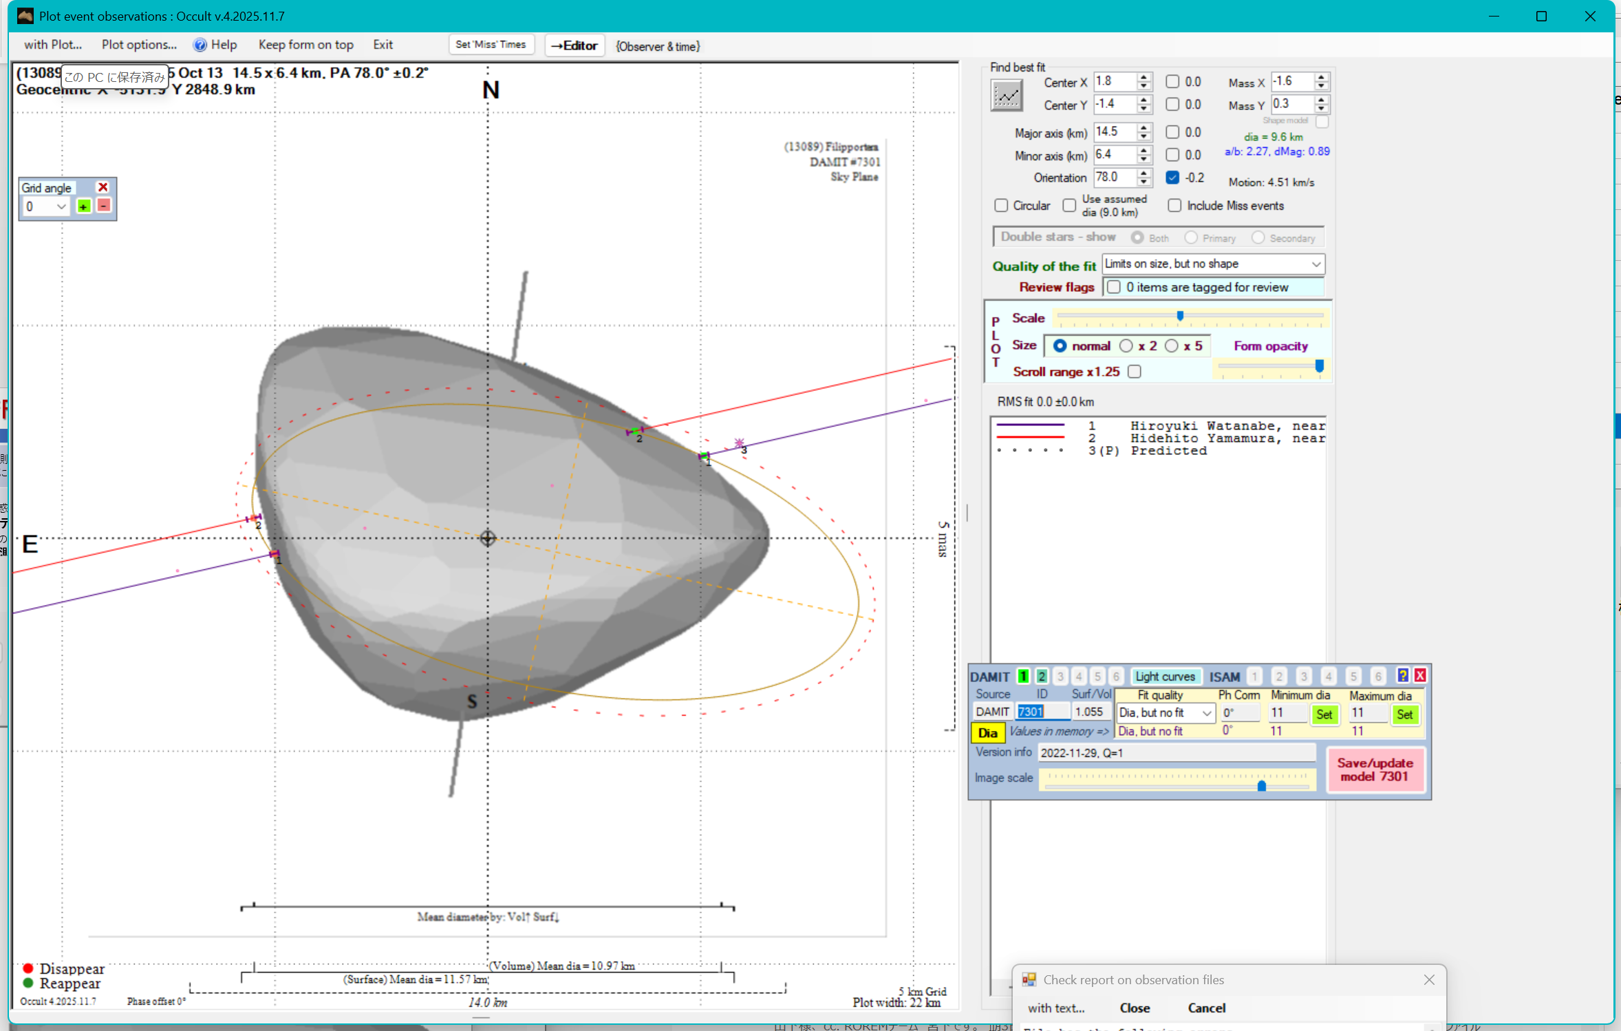Click green plus icon in Grid angle panel
Viewport: 1621px width, 1031px height.
click(x=84, y=206)
